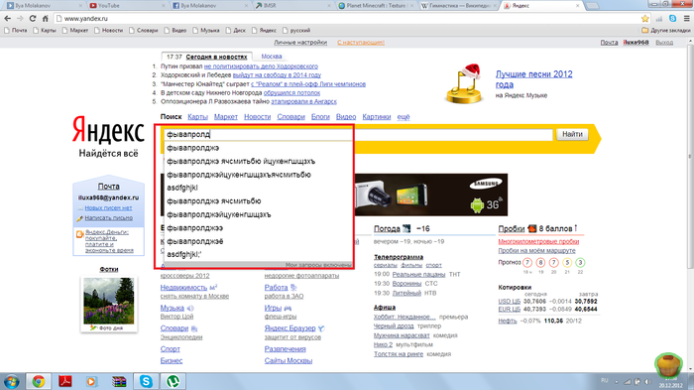Click the pencil icon by Написать письмо

(x=79, y=218)
